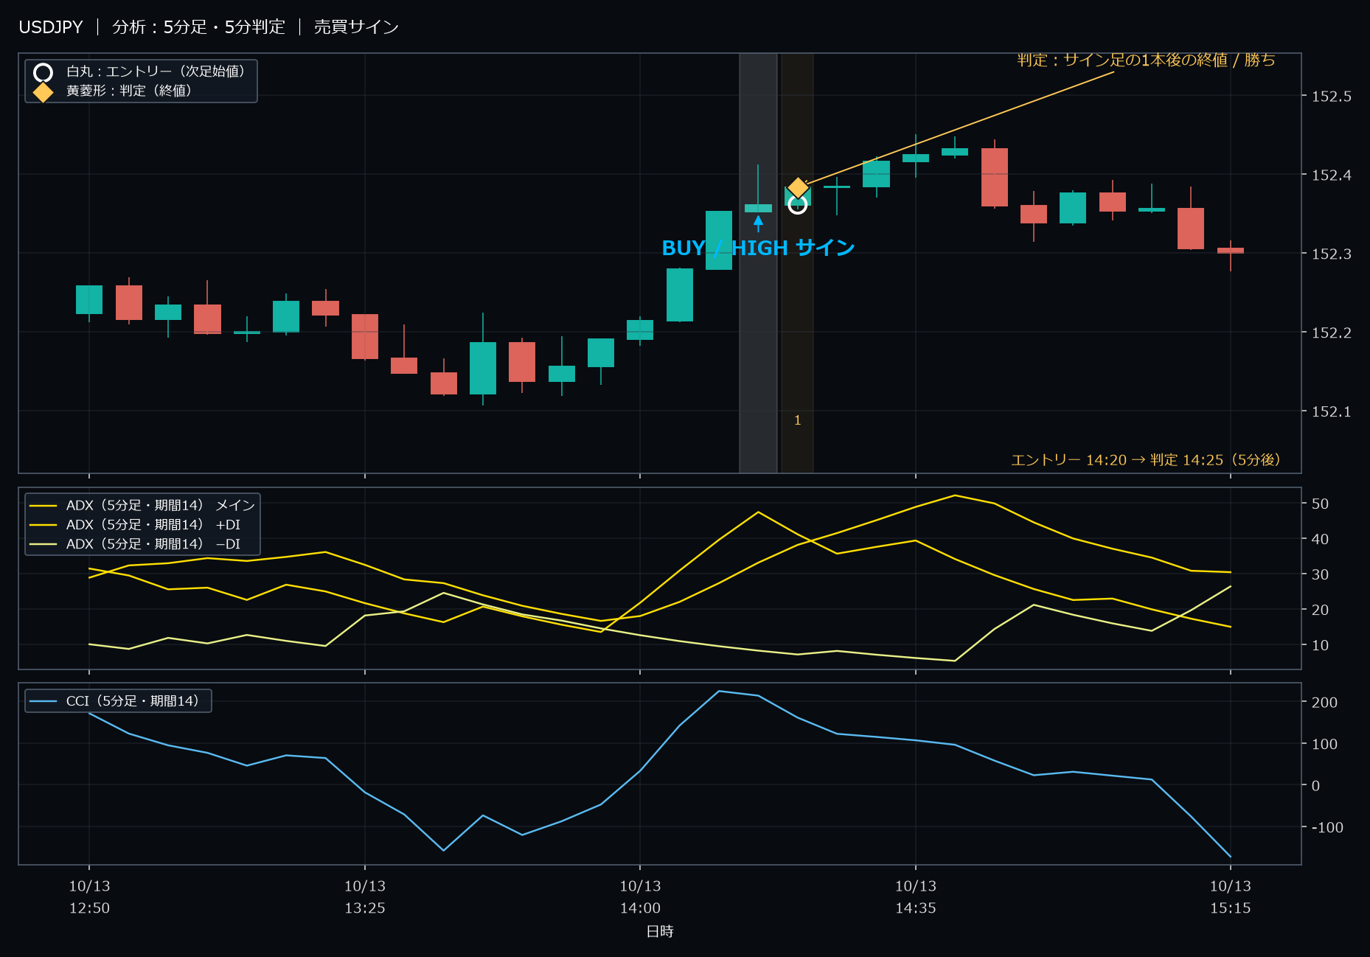Click the large red candle near 14:45
The height and width of the screenshot is (957, 1370).
coord(995,177)
